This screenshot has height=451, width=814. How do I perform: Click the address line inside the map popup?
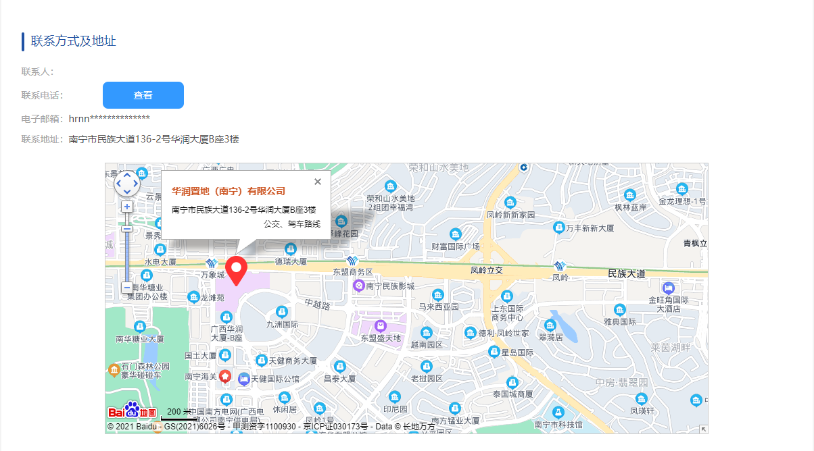(x=244, y=210)
